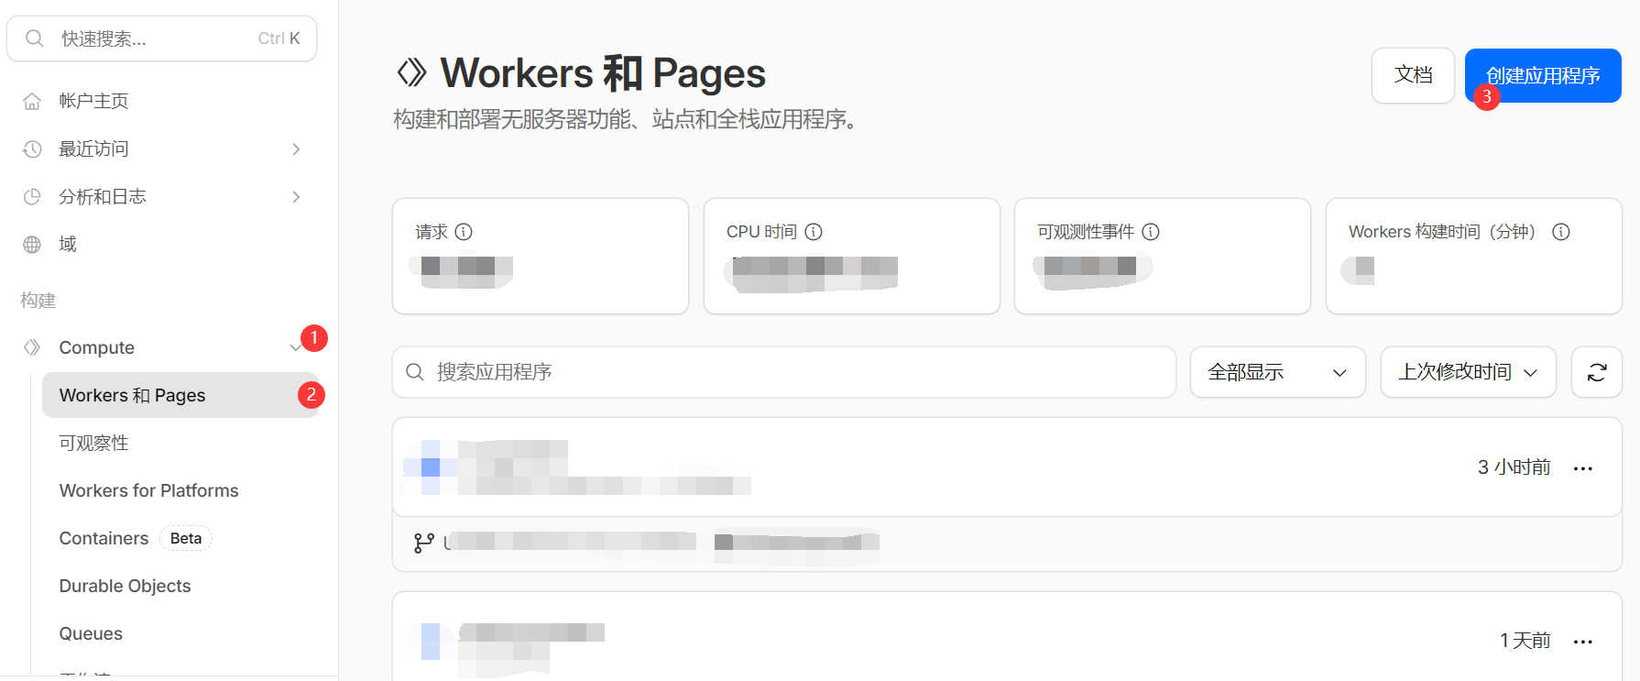Viewport: 1640px width, 681px height.
Task: Click the clock icon beside 最近访问
Action: coord(32,148)
